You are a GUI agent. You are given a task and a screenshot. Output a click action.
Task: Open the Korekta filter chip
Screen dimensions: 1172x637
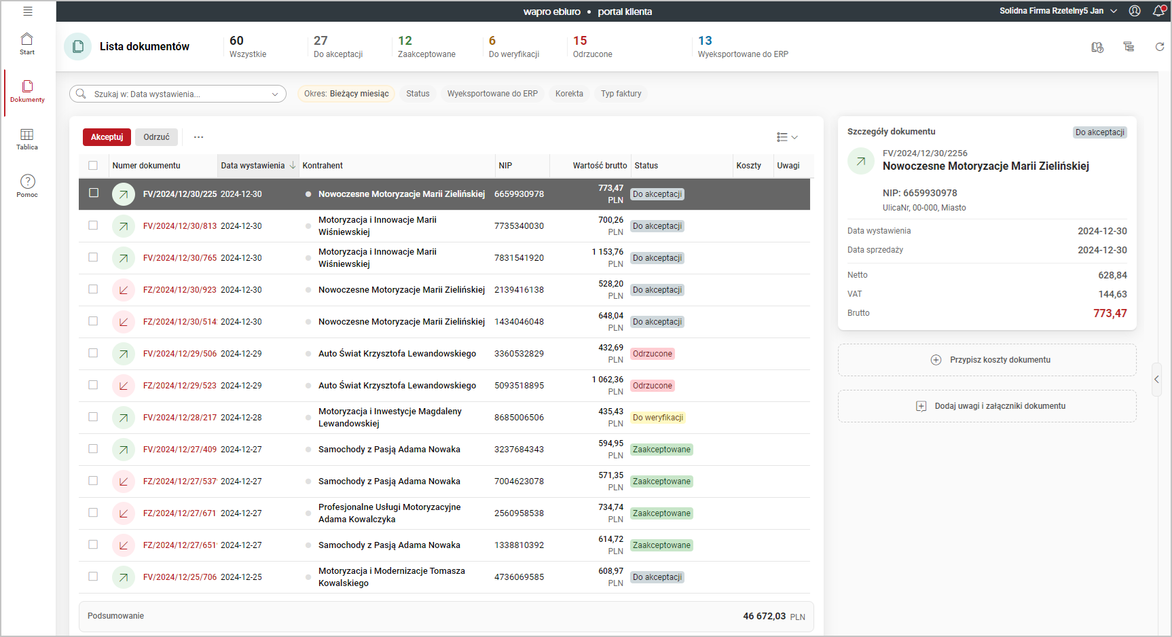(569, 94)
